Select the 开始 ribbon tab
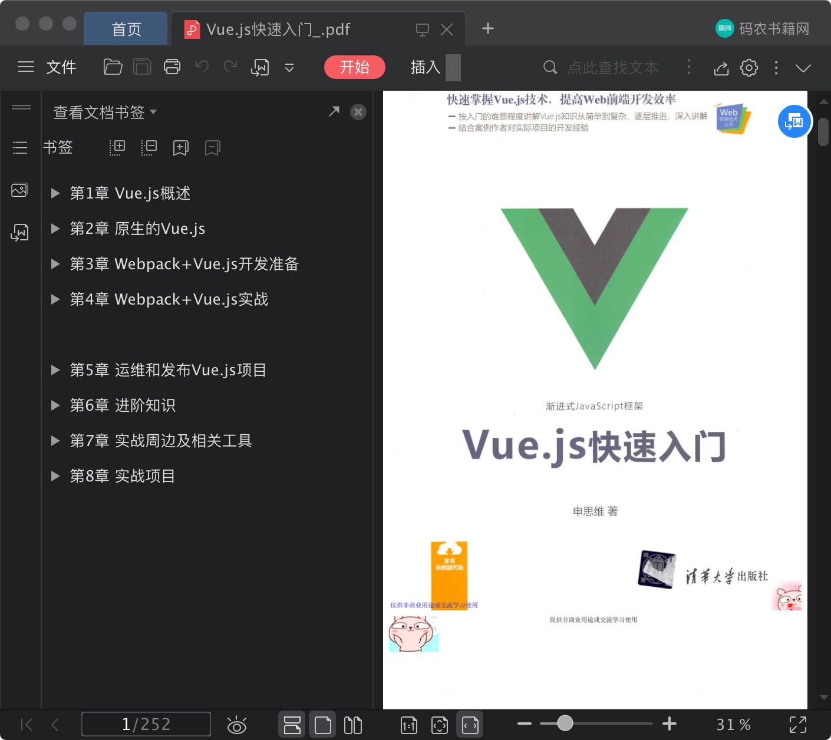 tap(355, 67)
